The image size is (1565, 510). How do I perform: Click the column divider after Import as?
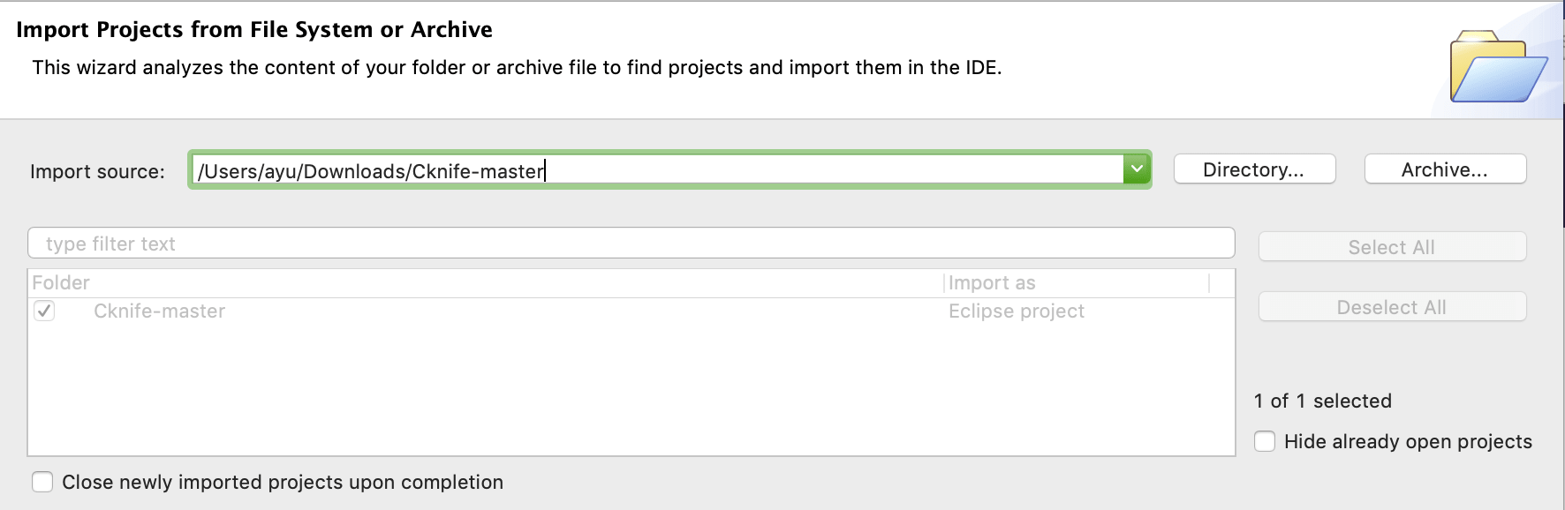(1209, 282)
